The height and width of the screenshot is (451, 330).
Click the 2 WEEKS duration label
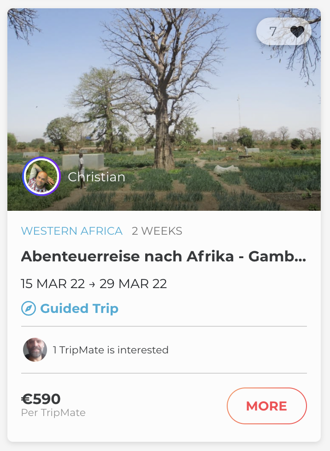tap(157, 231)
